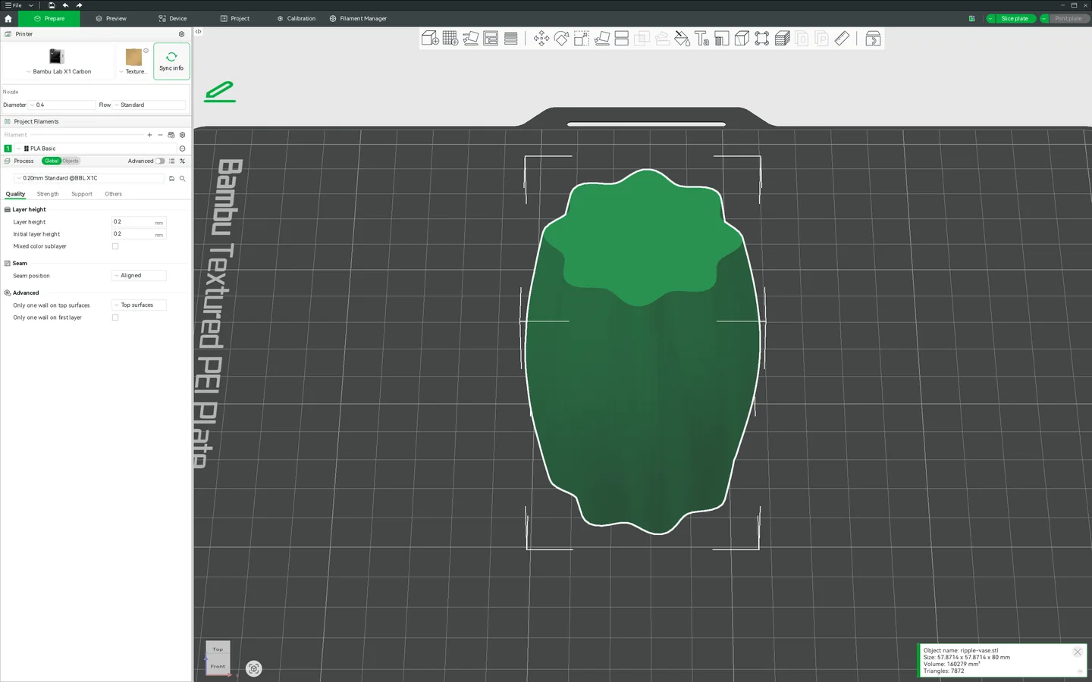This screenshot has width=1092, height=682.
Task: Switch to the Others settings tab
Action: pyautogui.click(x=113, y=195)
